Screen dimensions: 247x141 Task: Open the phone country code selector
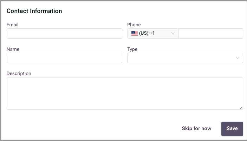click(153, 34)
